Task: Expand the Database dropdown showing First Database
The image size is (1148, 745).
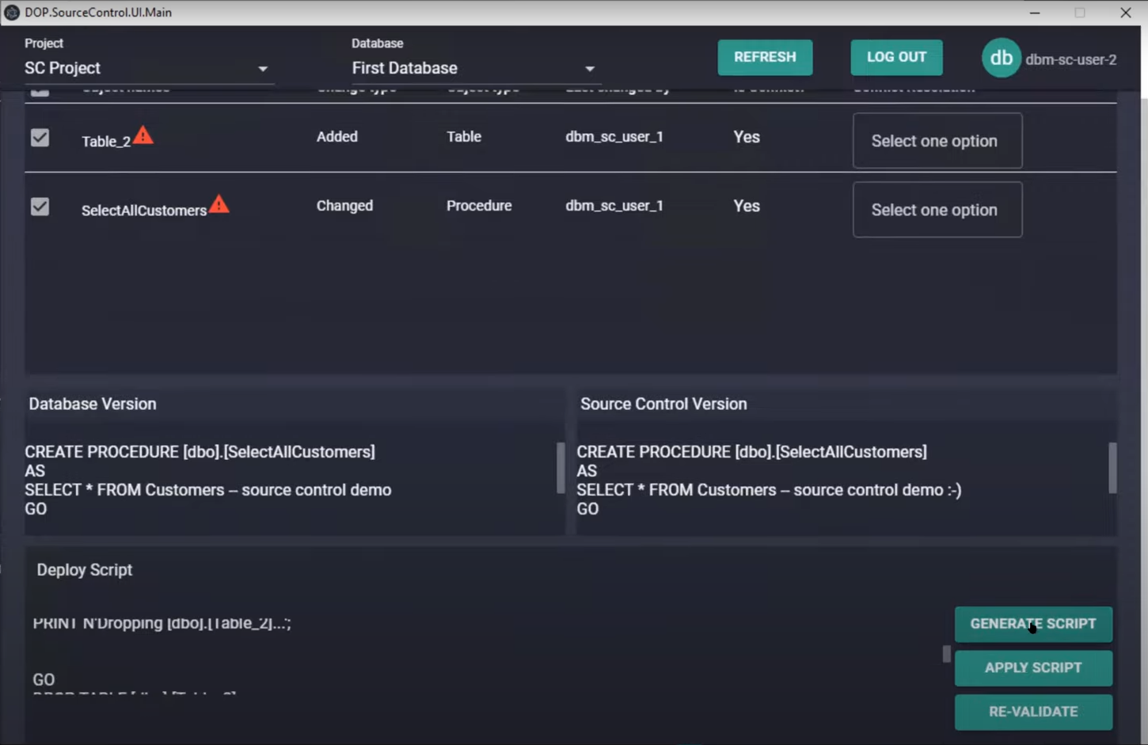Action: pyautogui.click(x=476, y=68)
